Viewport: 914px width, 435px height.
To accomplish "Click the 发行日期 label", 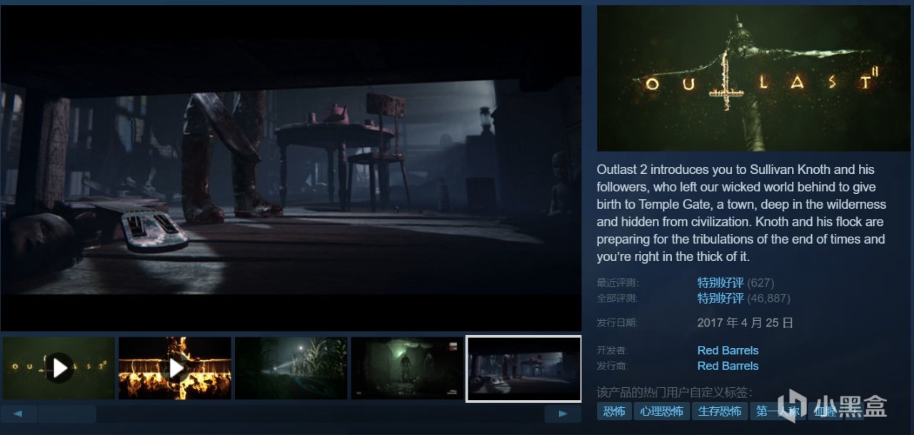I will 617,322.
